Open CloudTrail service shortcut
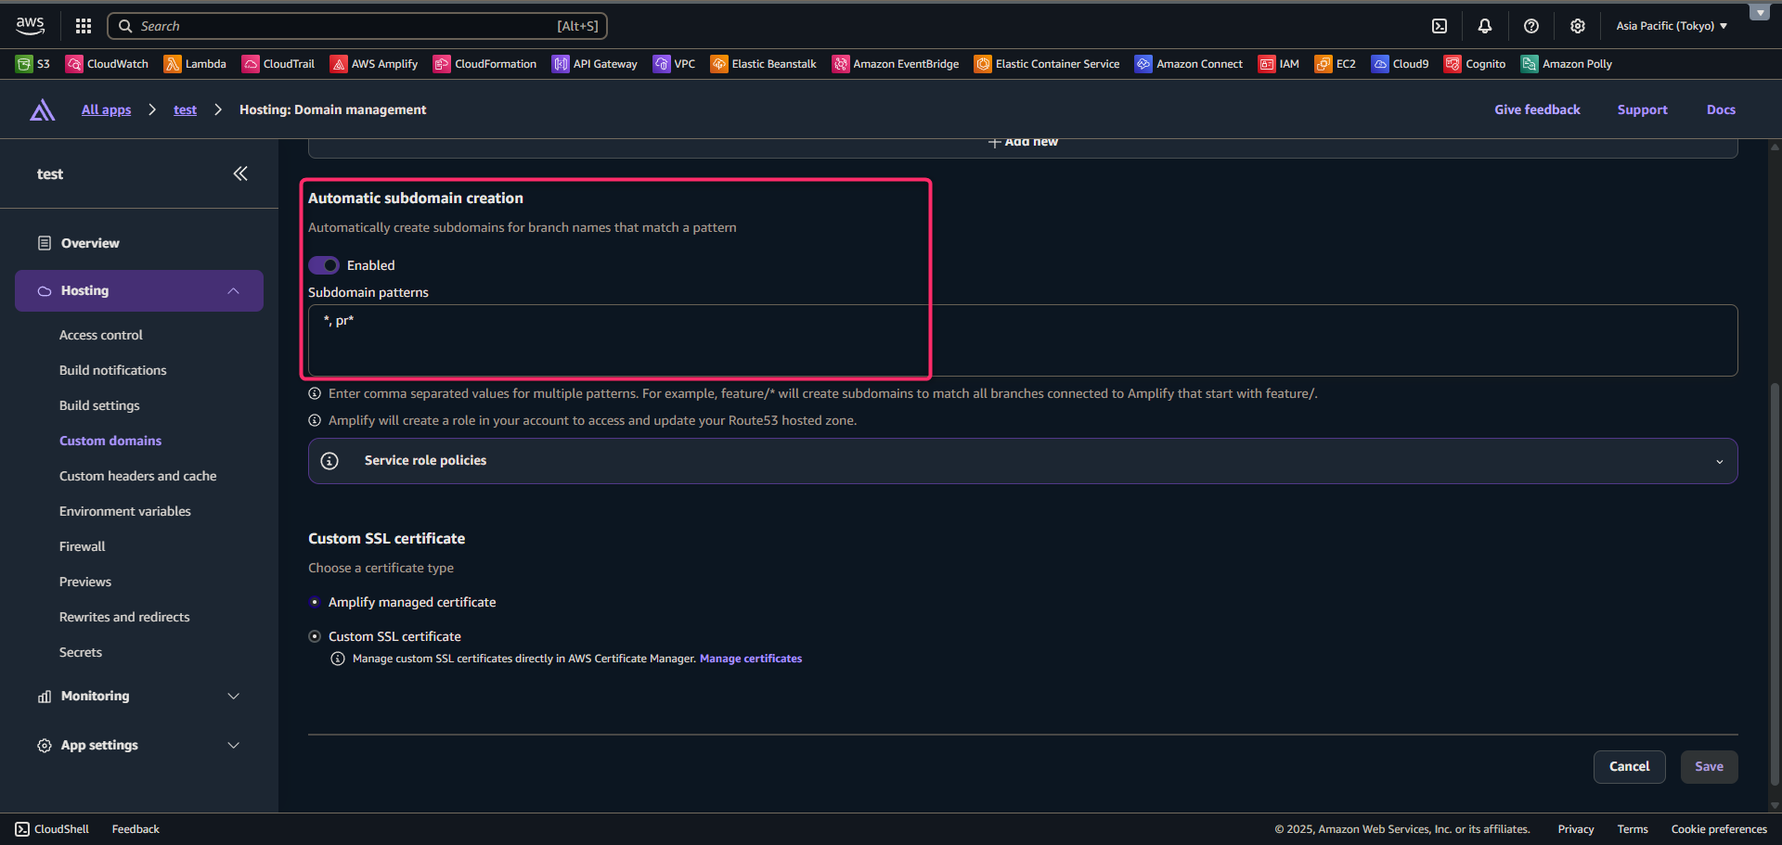The image size is (1782, 845). coord(278,64)
